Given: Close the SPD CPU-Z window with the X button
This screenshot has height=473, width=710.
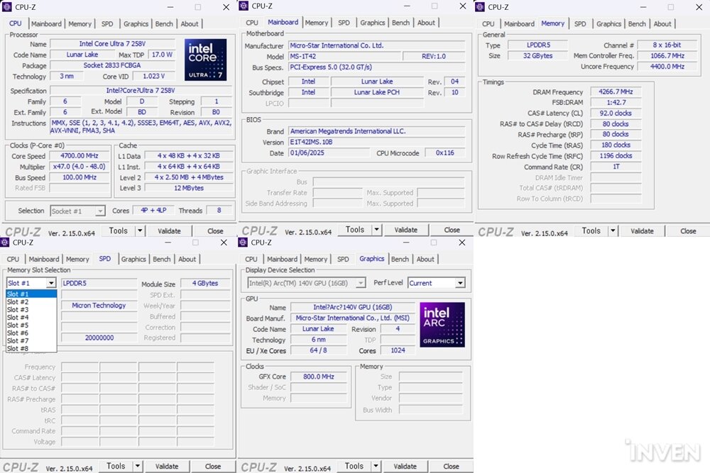Looking at the screenshot, I should [224, 243].
